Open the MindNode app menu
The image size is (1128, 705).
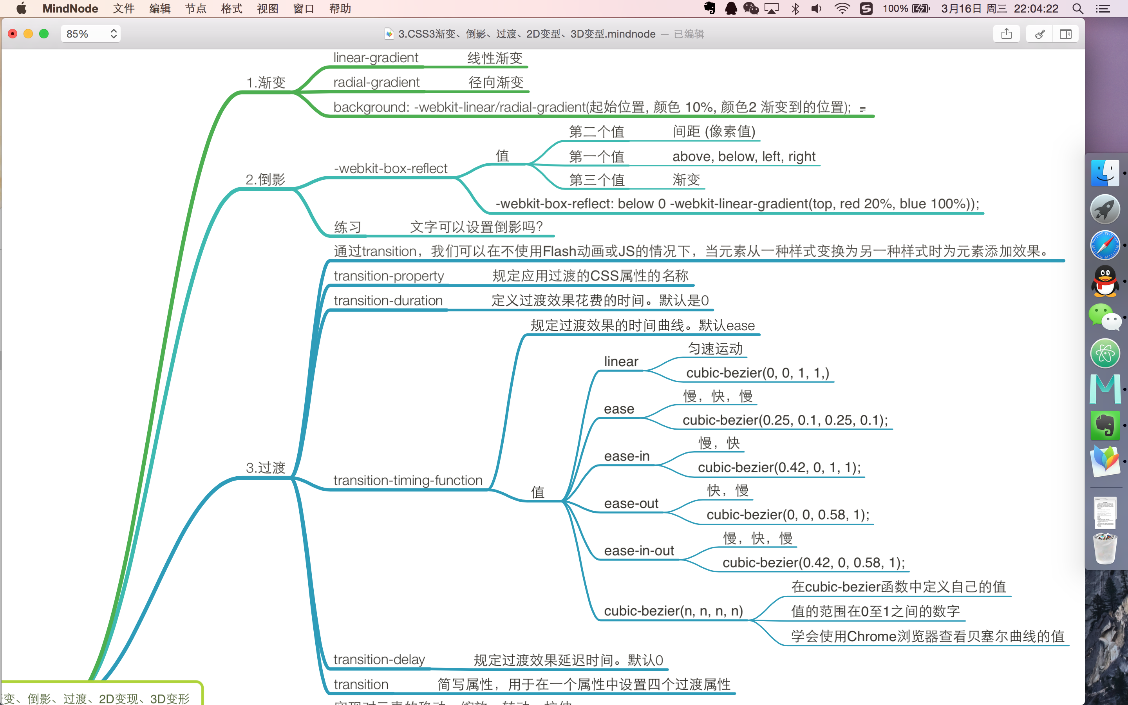coord(70,8)
